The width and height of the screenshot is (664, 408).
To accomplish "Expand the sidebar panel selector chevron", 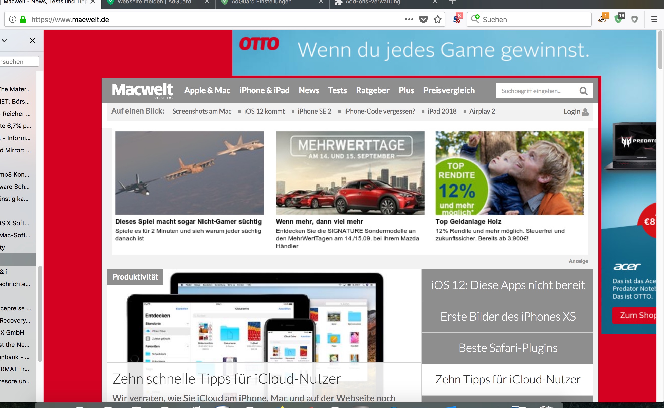I will click(x=4, y=41).
